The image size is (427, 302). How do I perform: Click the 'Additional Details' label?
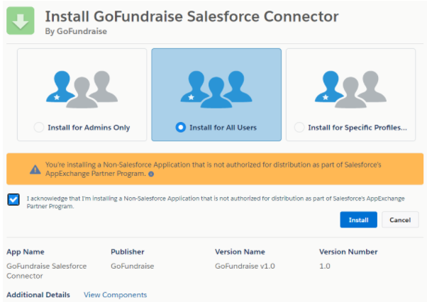point(38,295)
